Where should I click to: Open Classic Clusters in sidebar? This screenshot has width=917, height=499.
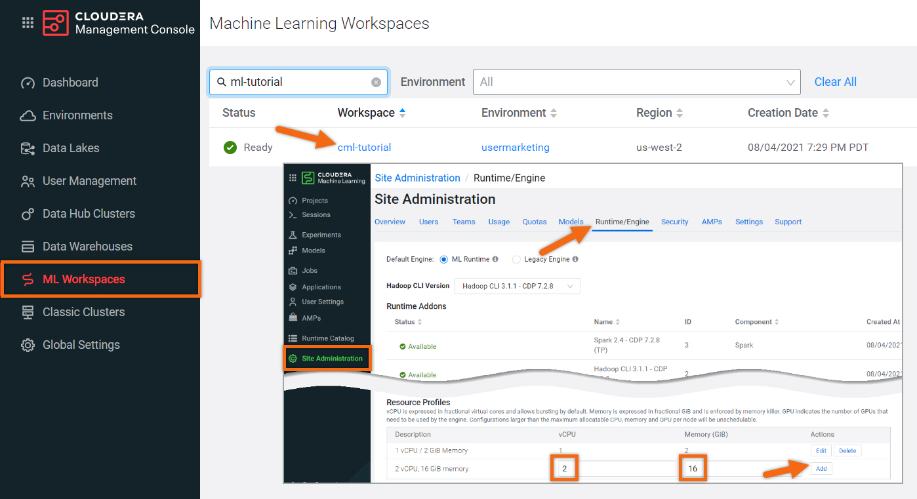tap(83, 312)
